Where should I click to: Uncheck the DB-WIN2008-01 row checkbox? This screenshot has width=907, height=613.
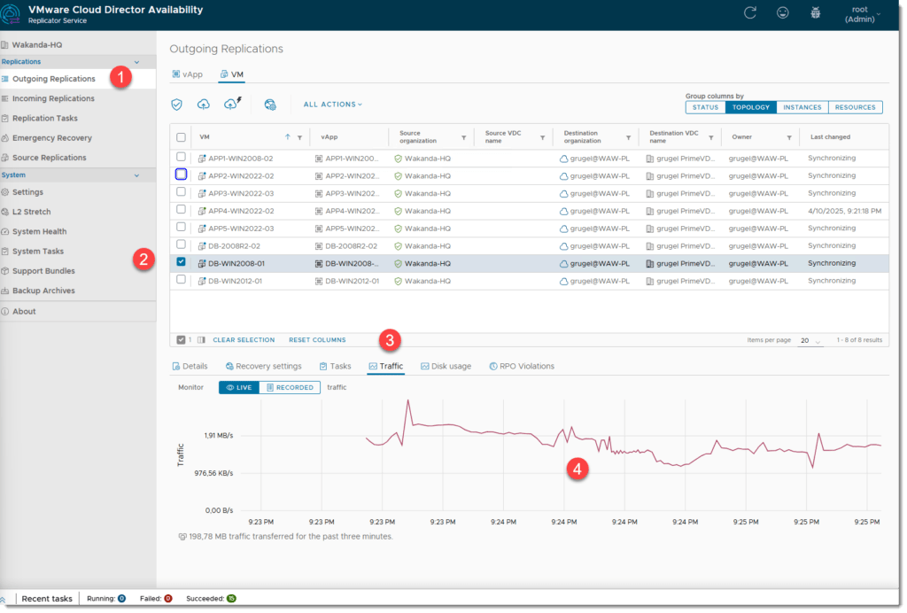click(182, 262)
